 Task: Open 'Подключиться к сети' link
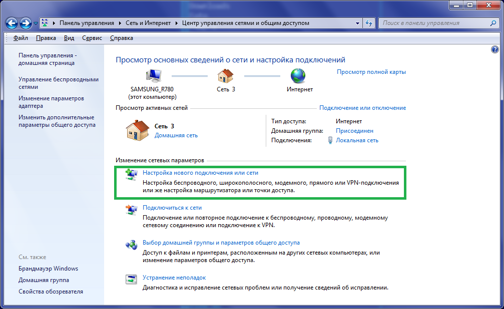[x=172, y=207]
